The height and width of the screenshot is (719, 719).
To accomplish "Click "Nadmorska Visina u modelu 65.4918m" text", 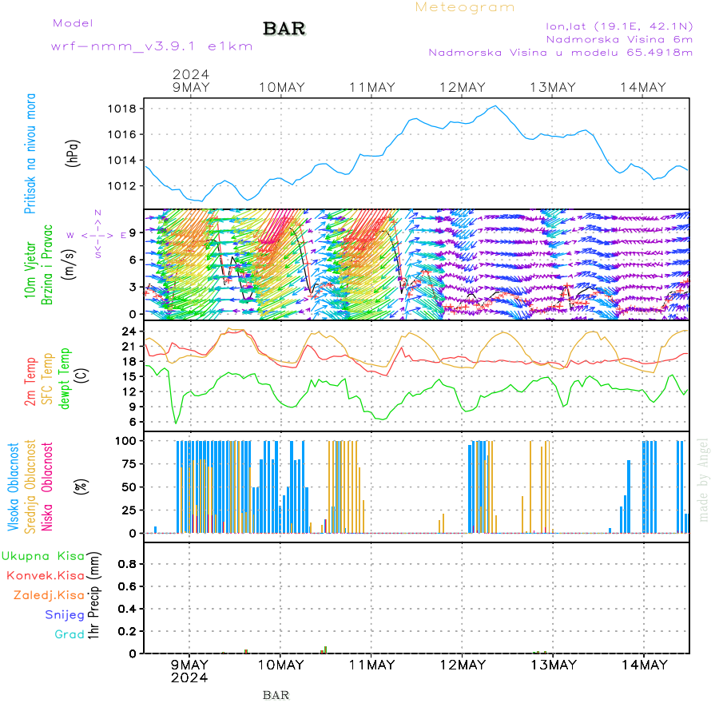I will (560, 52).
